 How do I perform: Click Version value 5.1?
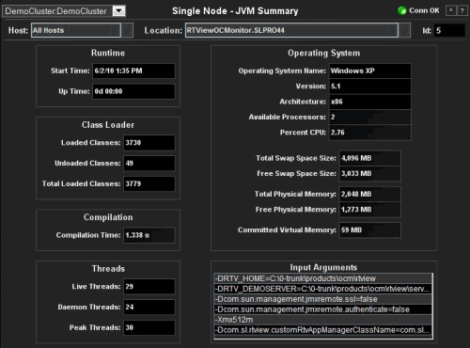pos(370,87)
